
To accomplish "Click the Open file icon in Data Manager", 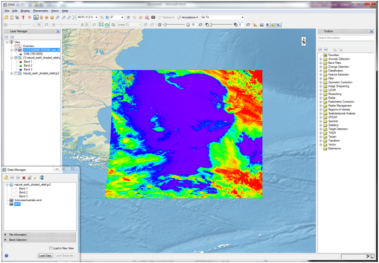I will [x=6, y=177].
